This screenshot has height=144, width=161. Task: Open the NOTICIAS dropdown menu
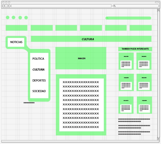click(x=16, y=42)
